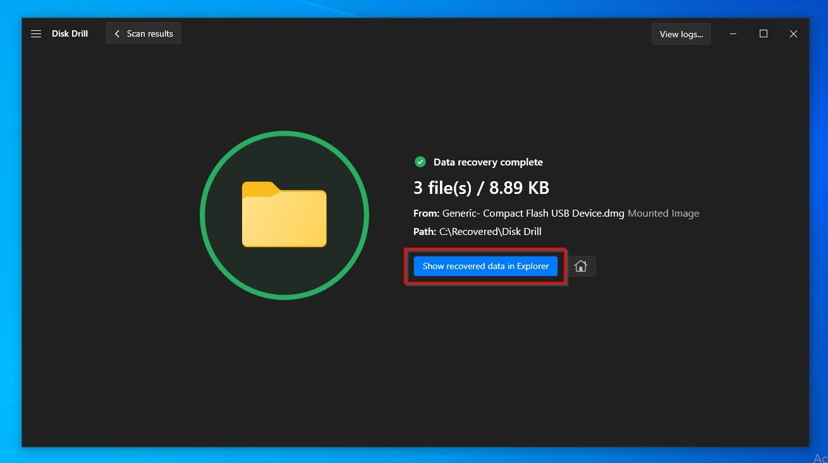The image size is (828, 463).
Task: Show recovered data in Explorer
Action: (x=485, y=266)
